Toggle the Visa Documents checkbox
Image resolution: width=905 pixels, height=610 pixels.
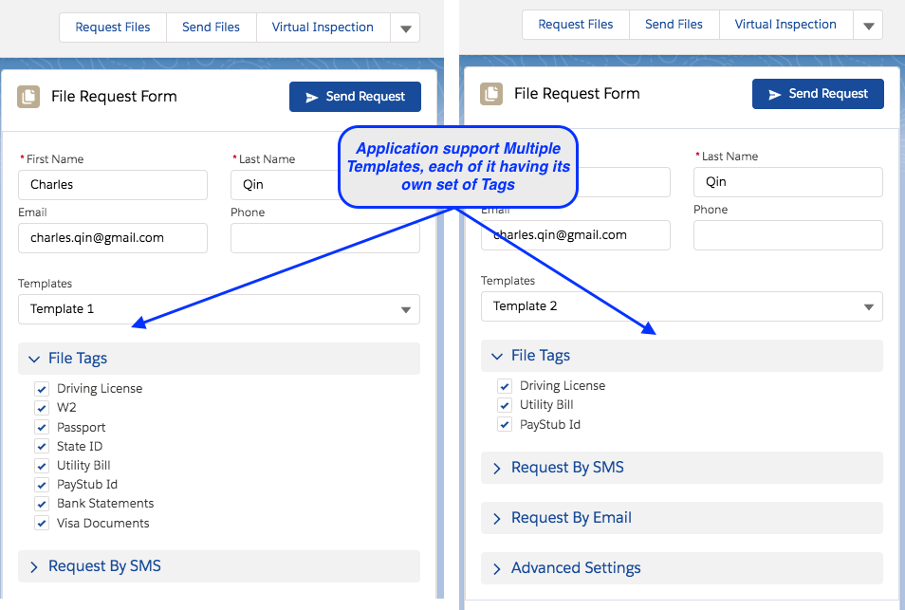pos(42,523)
